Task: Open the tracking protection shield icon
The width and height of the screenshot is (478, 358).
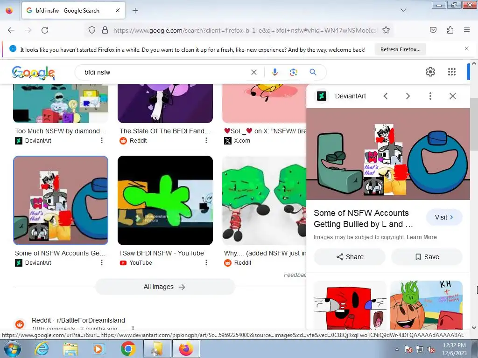Action: [92, 30]
